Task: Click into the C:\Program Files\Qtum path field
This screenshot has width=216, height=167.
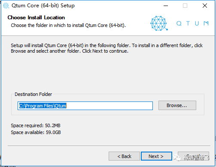Action: [x=85, y=106]
